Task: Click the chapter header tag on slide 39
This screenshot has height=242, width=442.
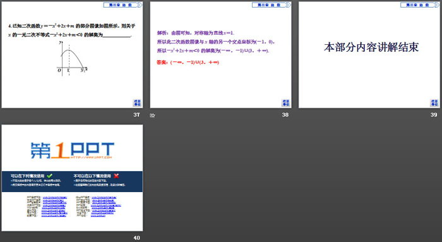Action: coord(420,5)
